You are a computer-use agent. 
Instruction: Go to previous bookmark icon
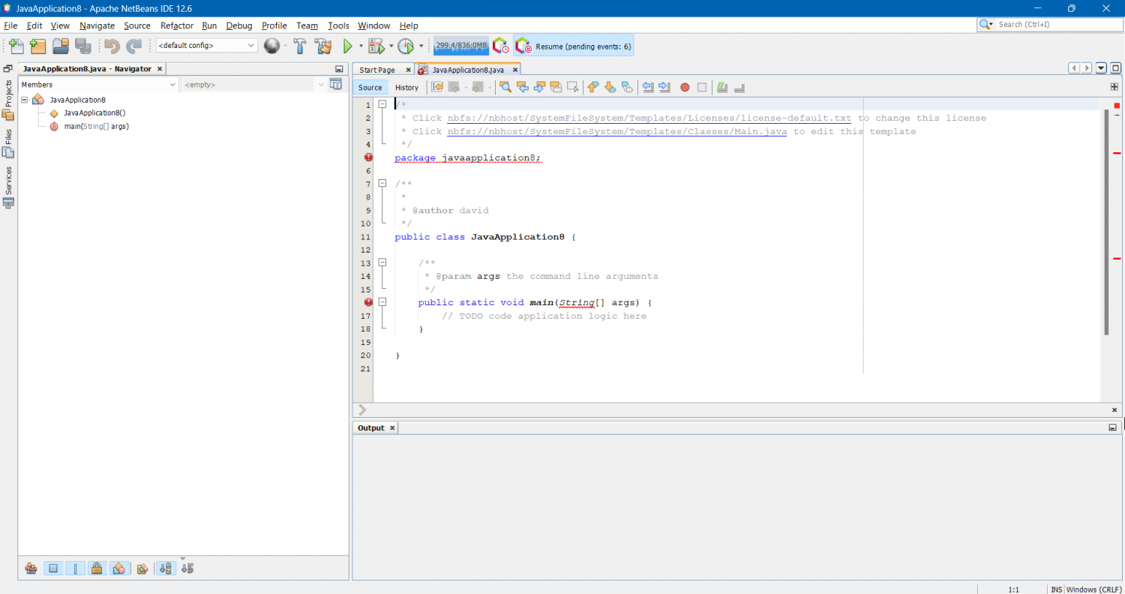point(593,88)
